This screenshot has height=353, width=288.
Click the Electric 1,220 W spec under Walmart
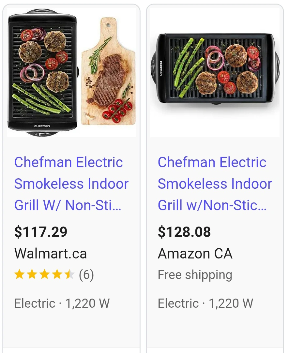(x=62, y=303)
